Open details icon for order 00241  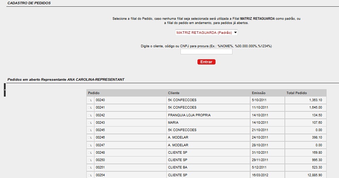pos(90,108)
